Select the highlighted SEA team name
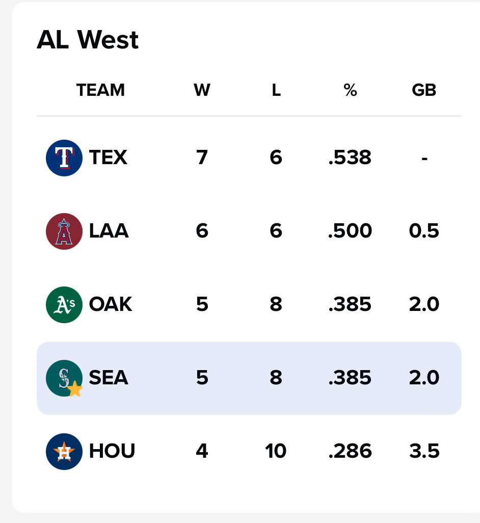The image size is (480, 523). point(109,378)
